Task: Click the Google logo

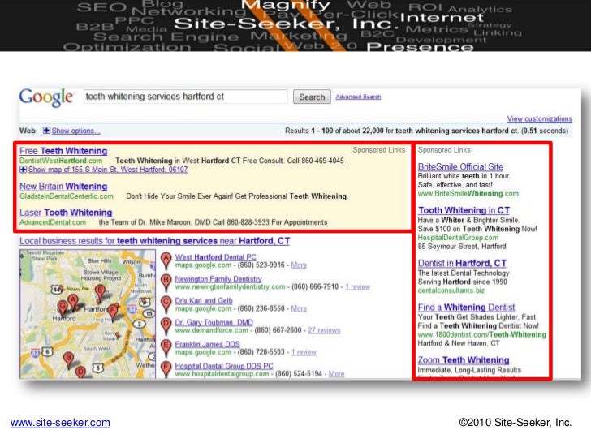Action: (45, 97)
